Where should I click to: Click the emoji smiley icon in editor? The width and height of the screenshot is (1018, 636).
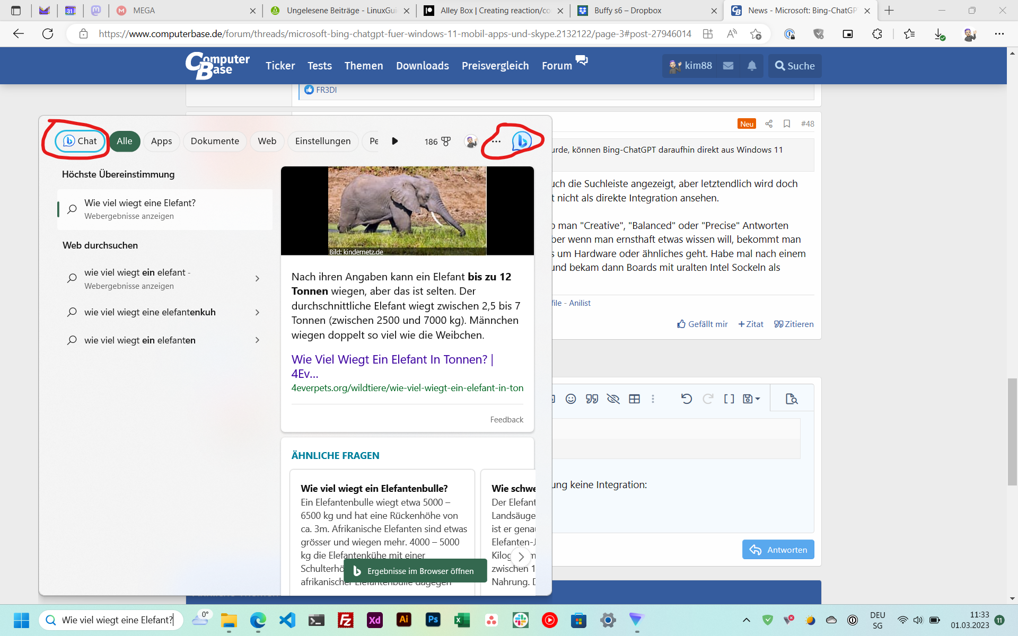pos(571,399)
